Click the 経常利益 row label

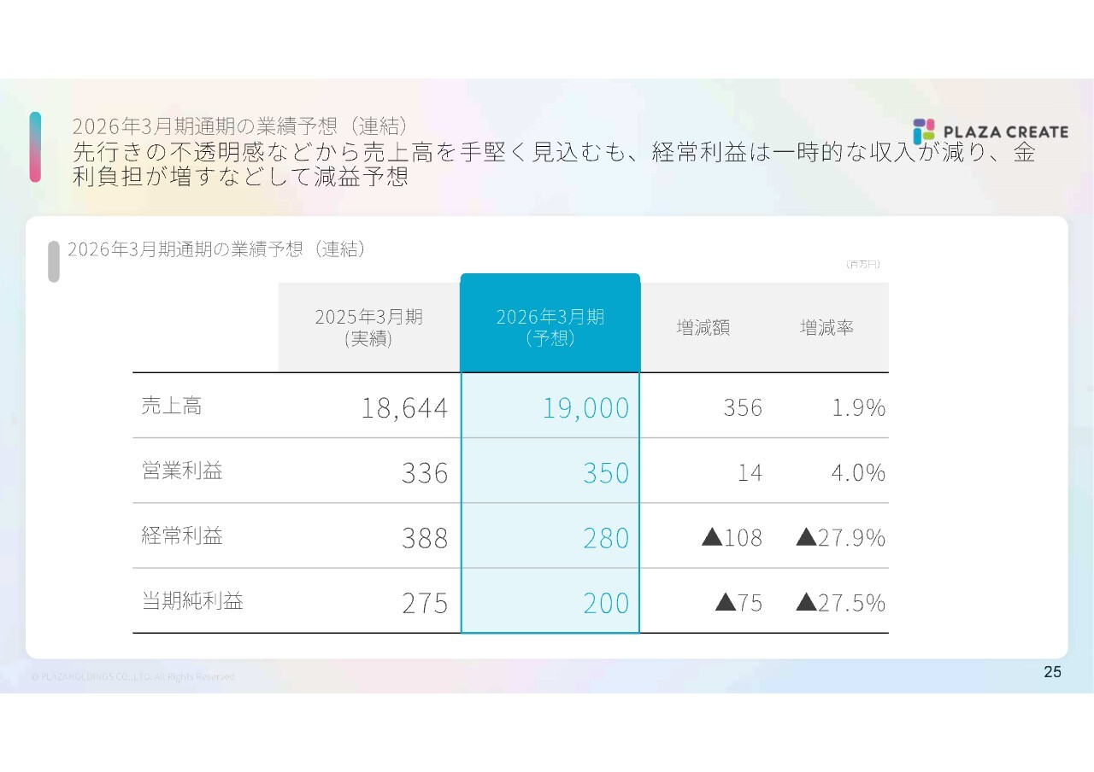182,536
